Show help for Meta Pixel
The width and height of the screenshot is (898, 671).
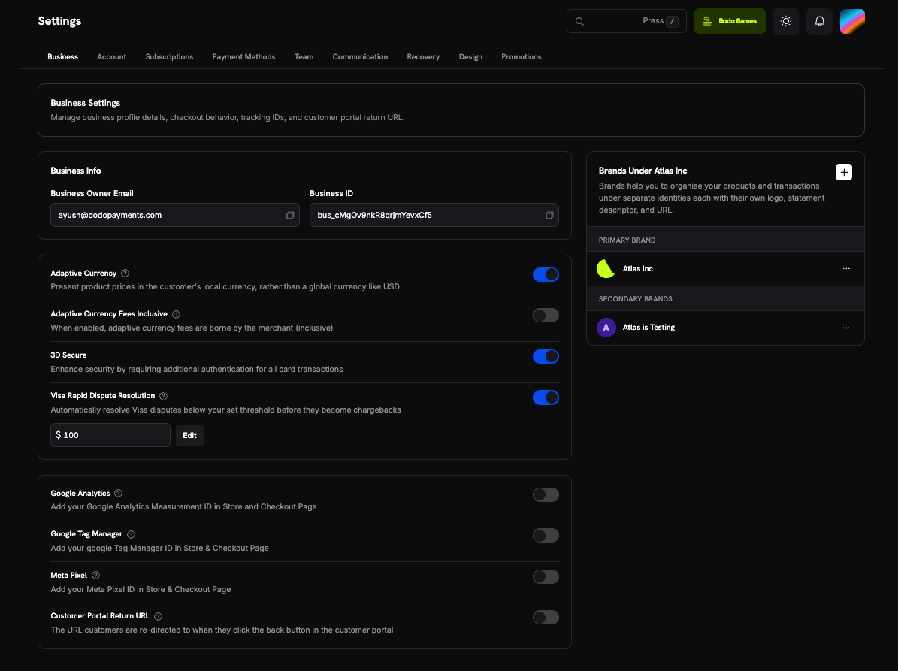pyautogui.click(x=95, y=576)
